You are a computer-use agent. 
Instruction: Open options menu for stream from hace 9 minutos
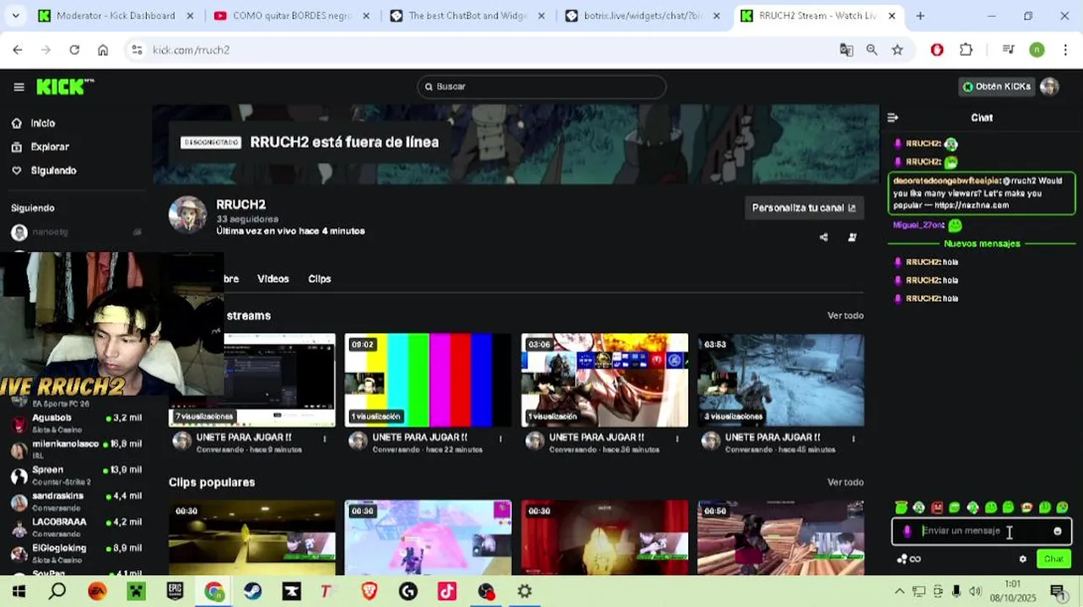point(325,438)
